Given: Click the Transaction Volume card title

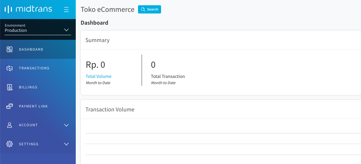Looking at the screenshot, I should click(x=110, y=109).
